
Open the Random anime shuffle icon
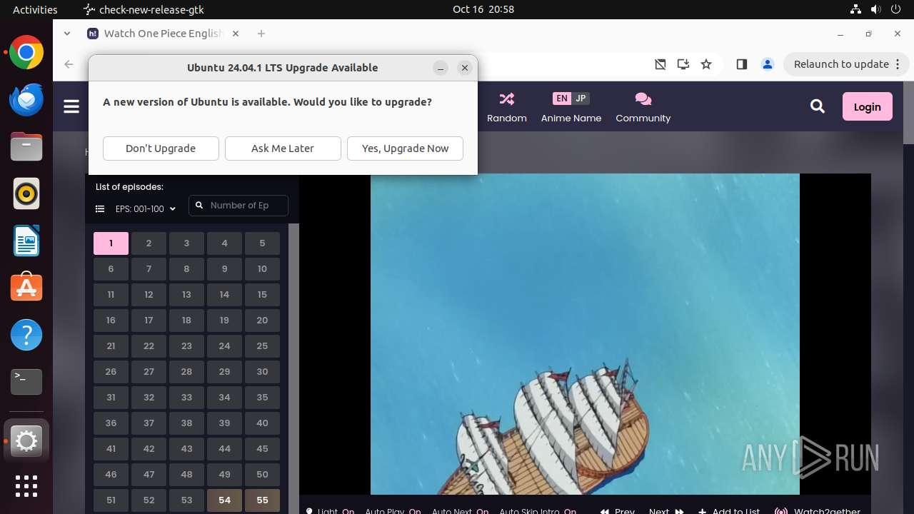click(x=507, y=99)
